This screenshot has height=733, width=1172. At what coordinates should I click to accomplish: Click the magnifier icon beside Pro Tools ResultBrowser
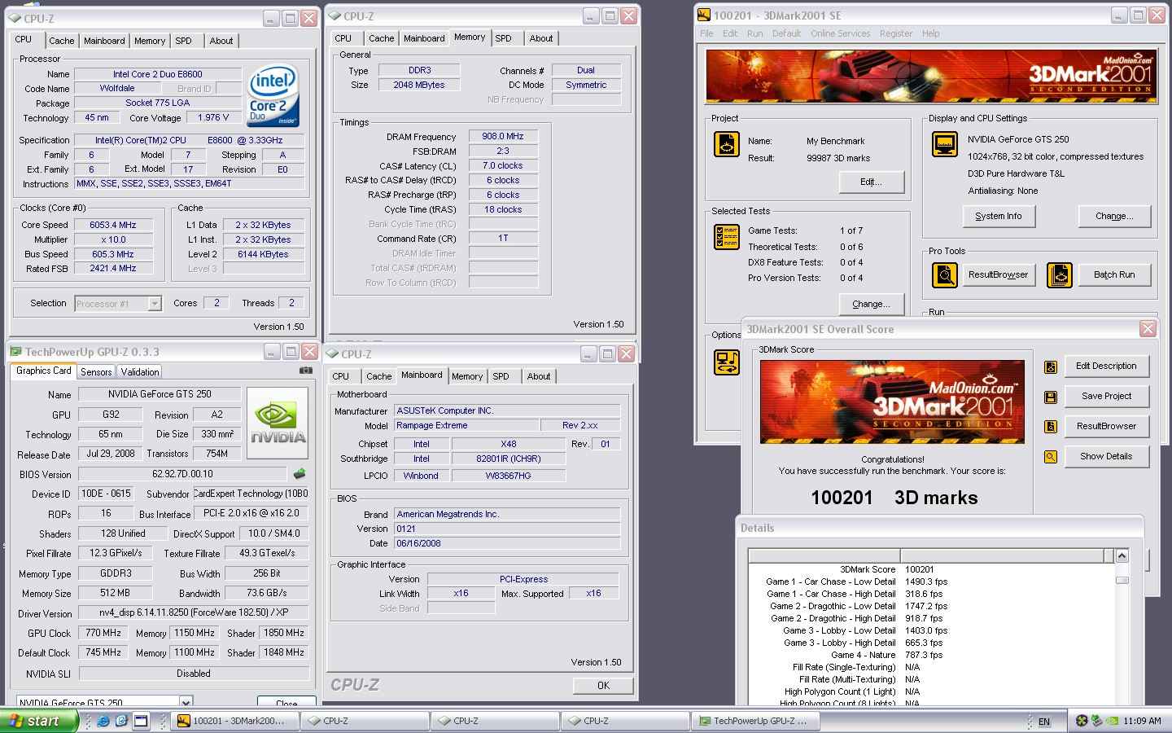944,275
